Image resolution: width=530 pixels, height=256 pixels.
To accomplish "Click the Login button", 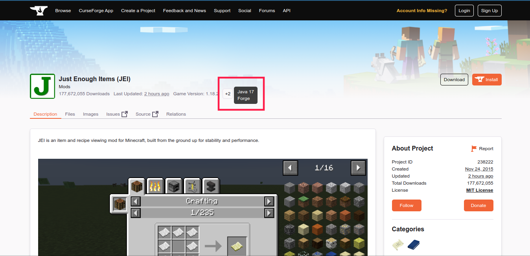I will click(x=464, y=11).
